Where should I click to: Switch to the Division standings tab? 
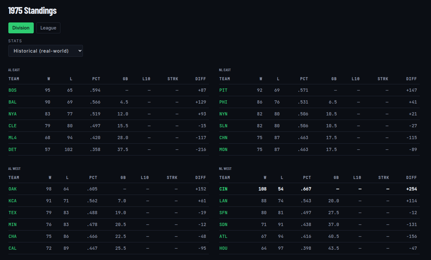tap(21, 28)
